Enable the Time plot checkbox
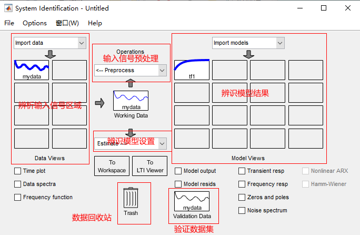The width and height of the screenshot is (360, 235). pyautogui.click(x=18, y=171)
